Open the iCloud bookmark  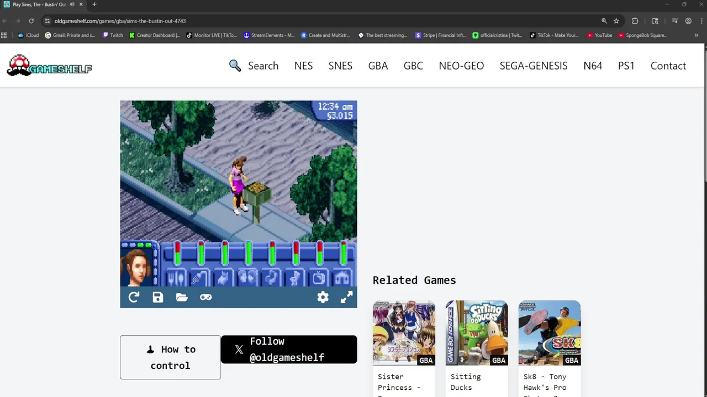pyautogui.click(x=28, y=35)
